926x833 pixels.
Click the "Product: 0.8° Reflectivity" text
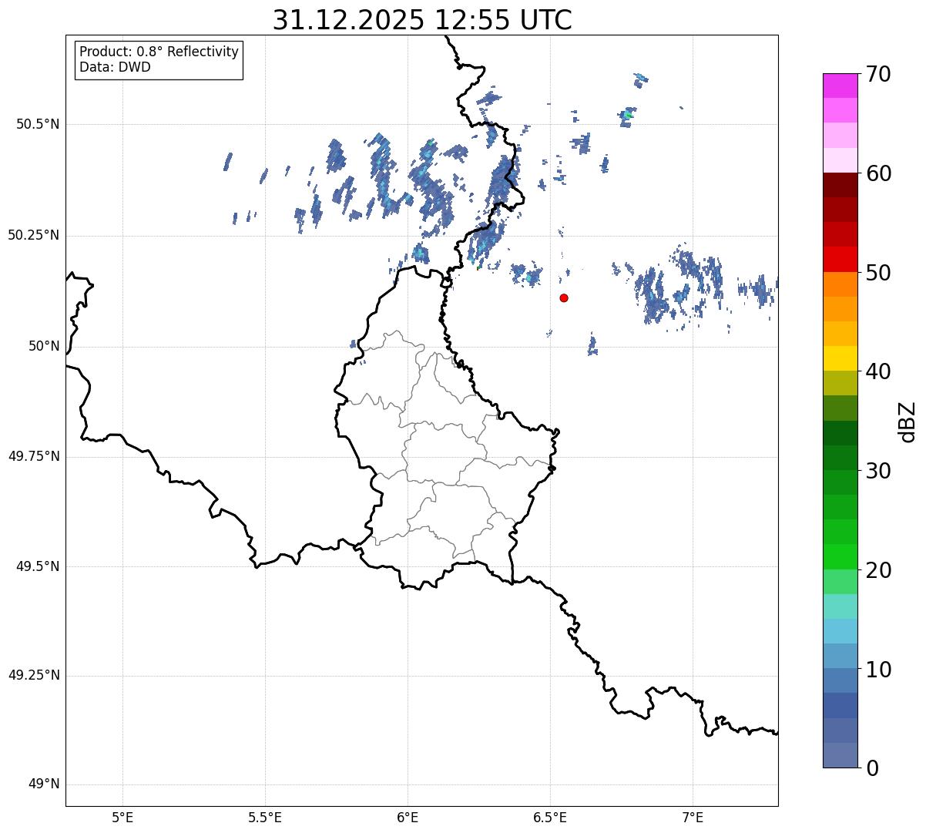(x=159, y=52)
